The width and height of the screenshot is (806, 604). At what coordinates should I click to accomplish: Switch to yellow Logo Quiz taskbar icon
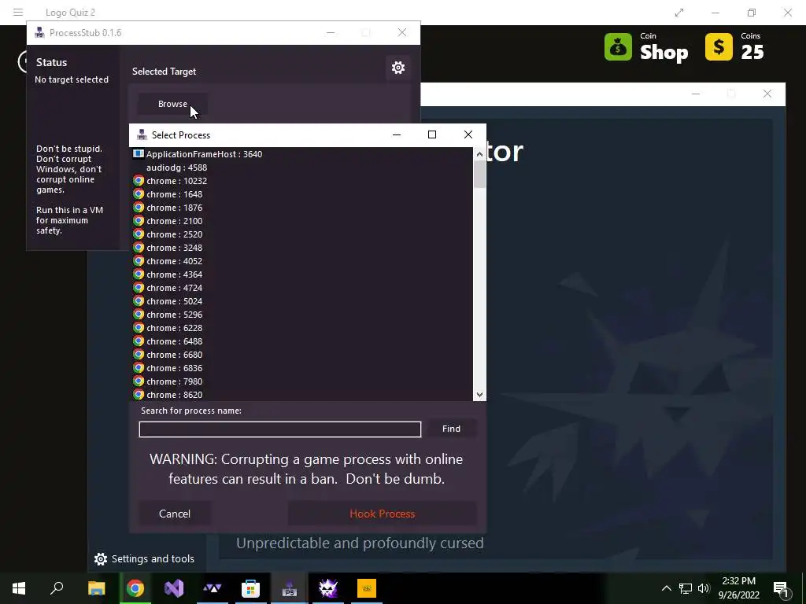[367, 588]
